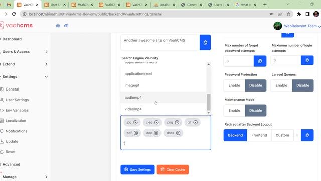Enable Laravel Queues
This screenshot has height=181, width=321.
(281, 85)
